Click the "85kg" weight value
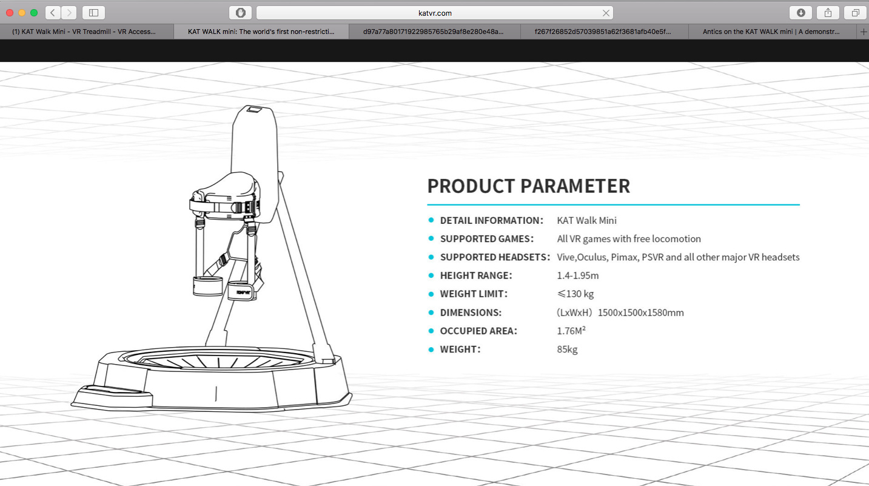 click(x=568, y=349)
